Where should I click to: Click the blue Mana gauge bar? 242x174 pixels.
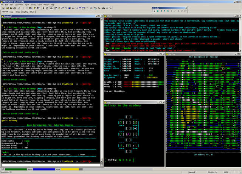44,169
